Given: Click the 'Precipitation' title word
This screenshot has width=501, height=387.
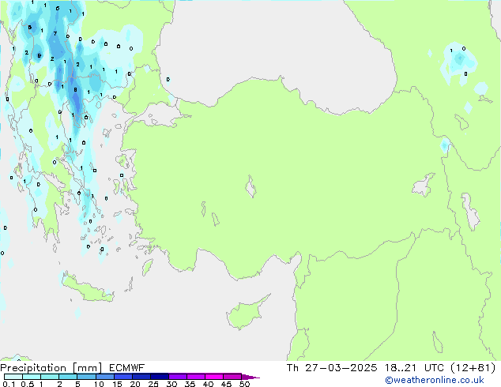Looking at the screenshot, I should (33, 368).
